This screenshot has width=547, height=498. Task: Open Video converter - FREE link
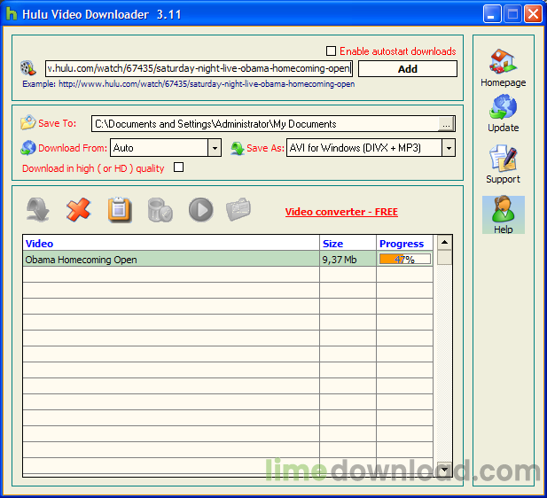click(341, 212)
